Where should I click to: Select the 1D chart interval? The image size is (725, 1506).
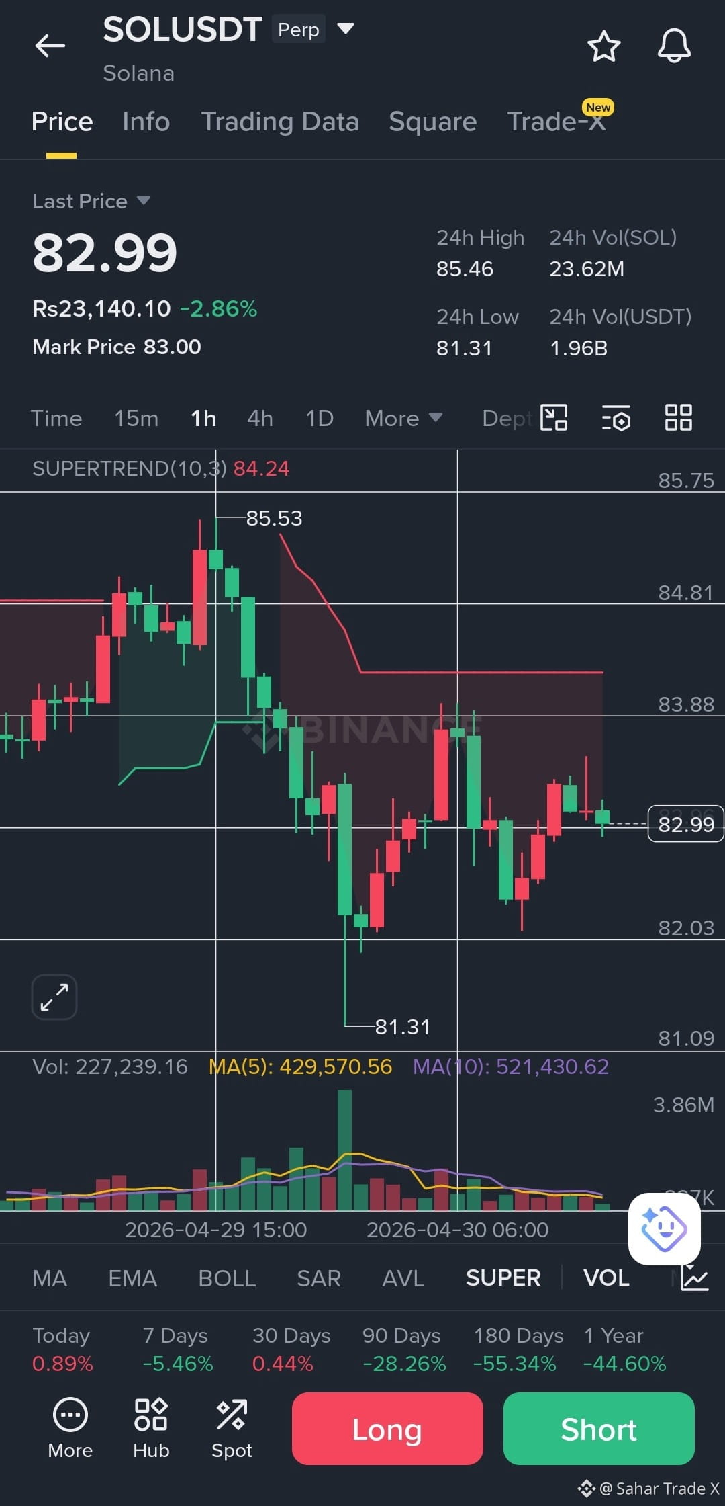coord(320,418)
